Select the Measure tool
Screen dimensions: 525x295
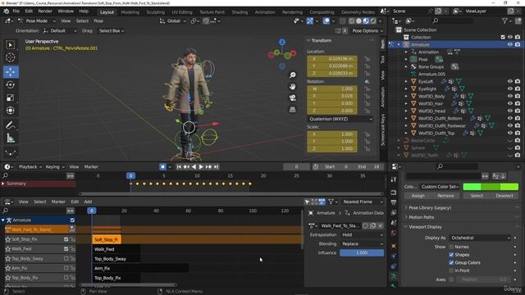(x=11, y=138)
